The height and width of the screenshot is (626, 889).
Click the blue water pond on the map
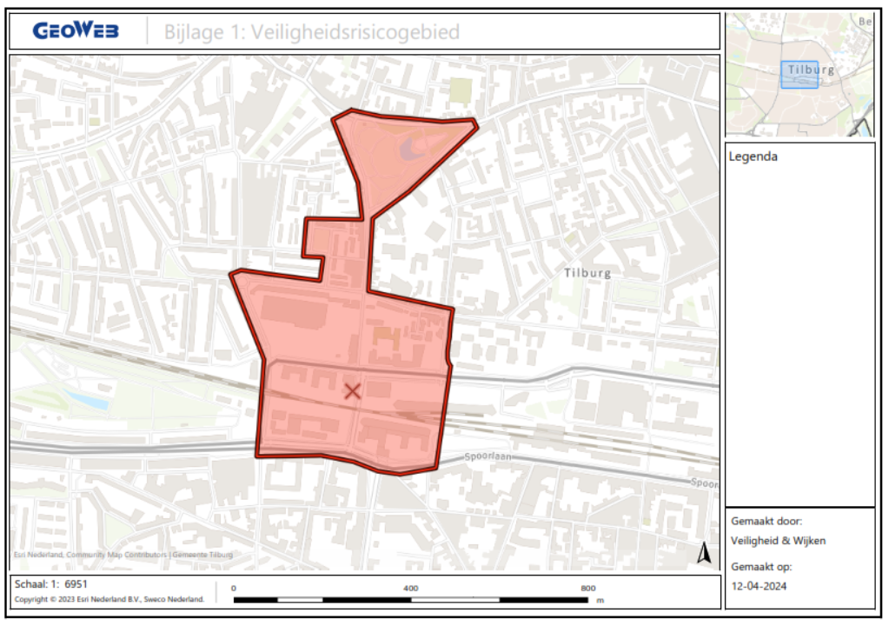87,401
